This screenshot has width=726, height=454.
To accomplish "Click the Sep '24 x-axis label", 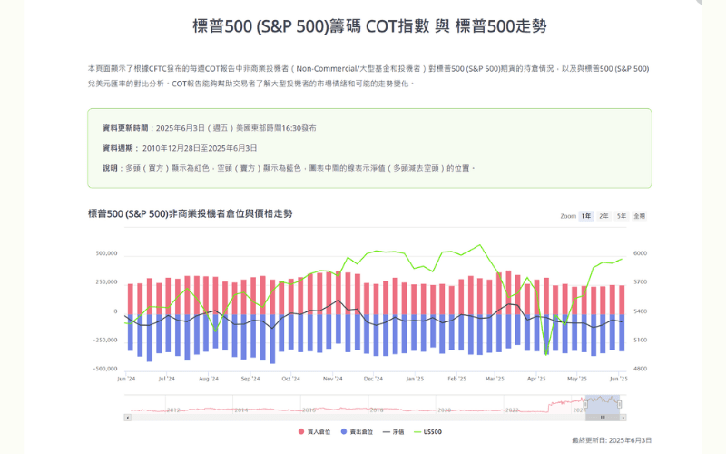I will (250, 379).
